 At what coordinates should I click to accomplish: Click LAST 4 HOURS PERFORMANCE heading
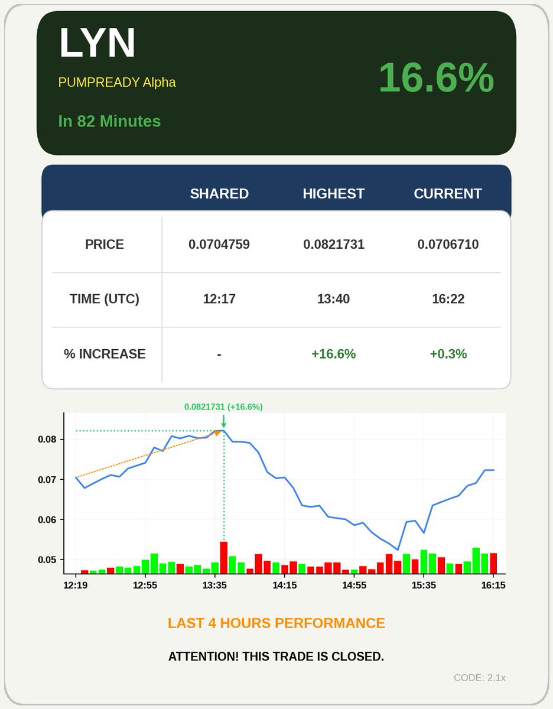tap(276, 623)
